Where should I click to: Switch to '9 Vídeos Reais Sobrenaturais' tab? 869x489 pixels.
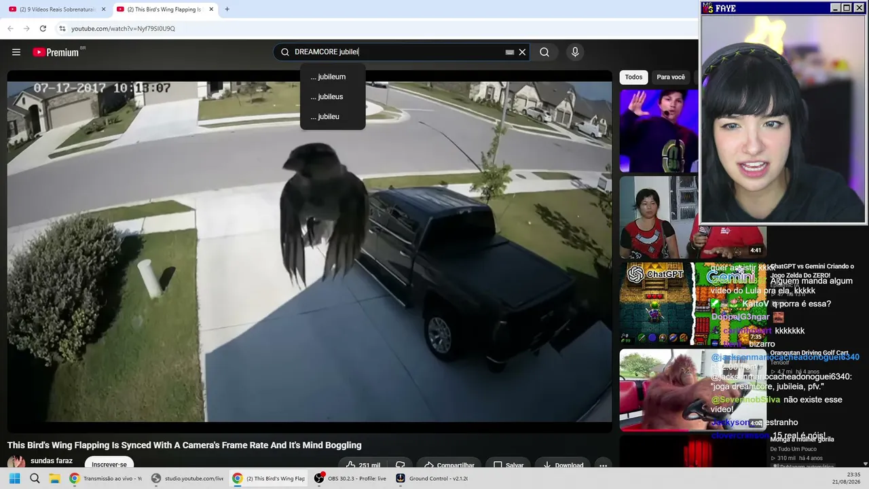(x=57, y=10)
